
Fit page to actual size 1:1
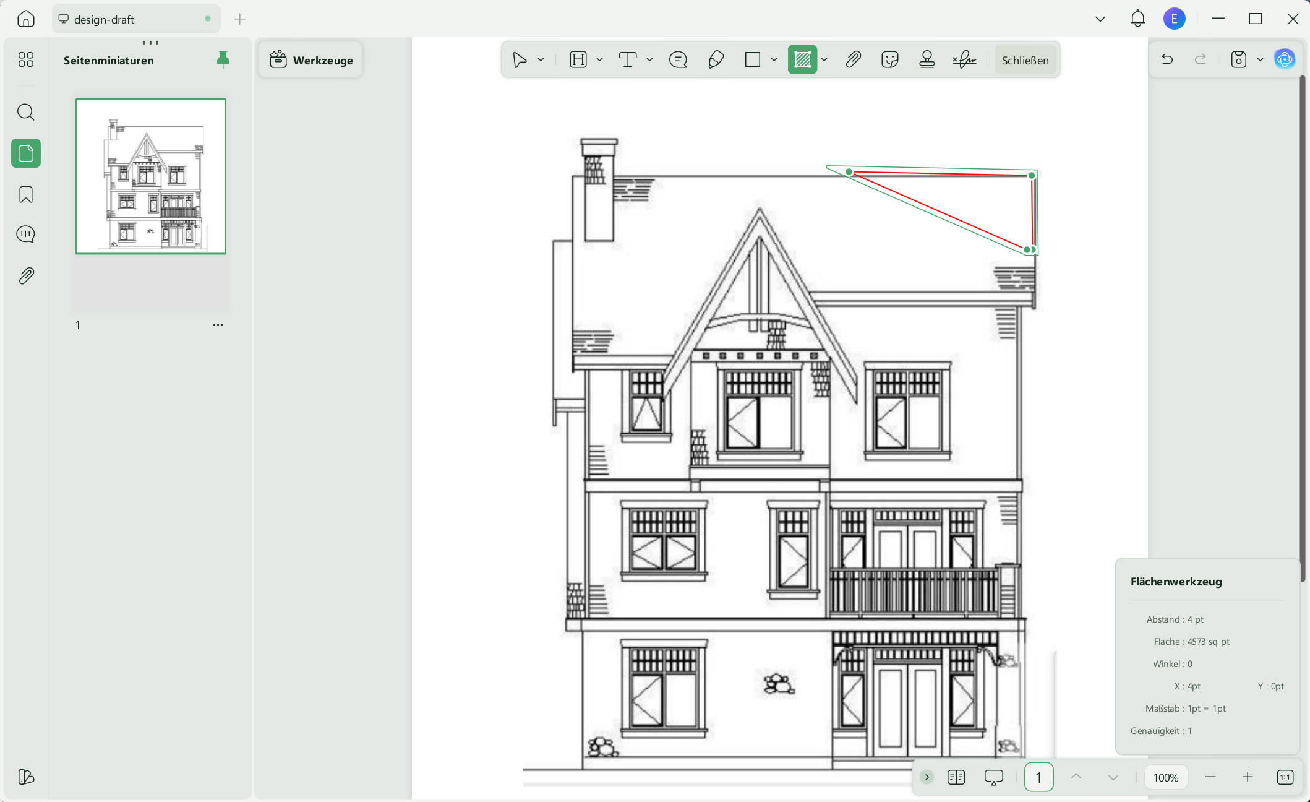pos(1285,777)
